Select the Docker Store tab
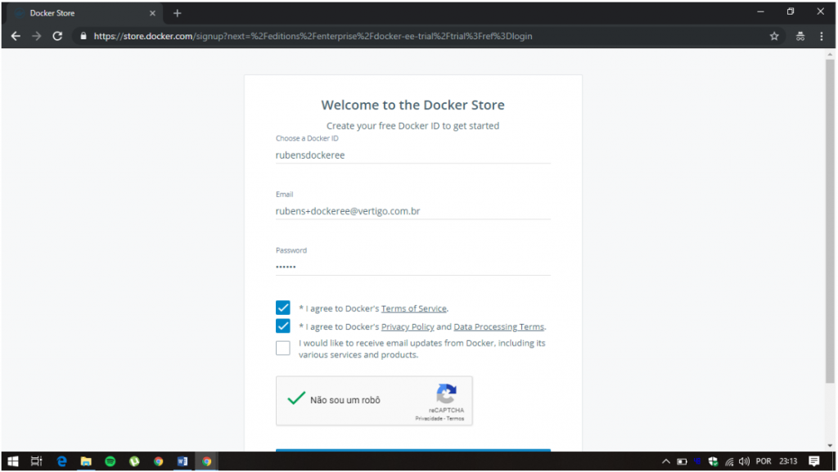The width and height of the screenshot is (838, 472). [82, 13]
